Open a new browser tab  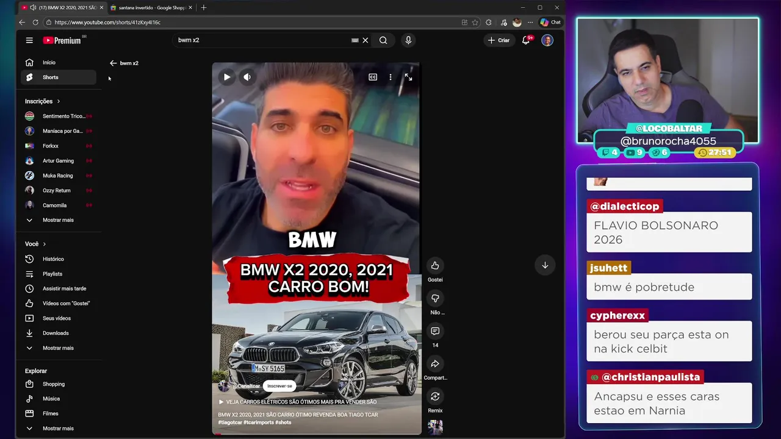pyautogui.click(x=203, y=7)
